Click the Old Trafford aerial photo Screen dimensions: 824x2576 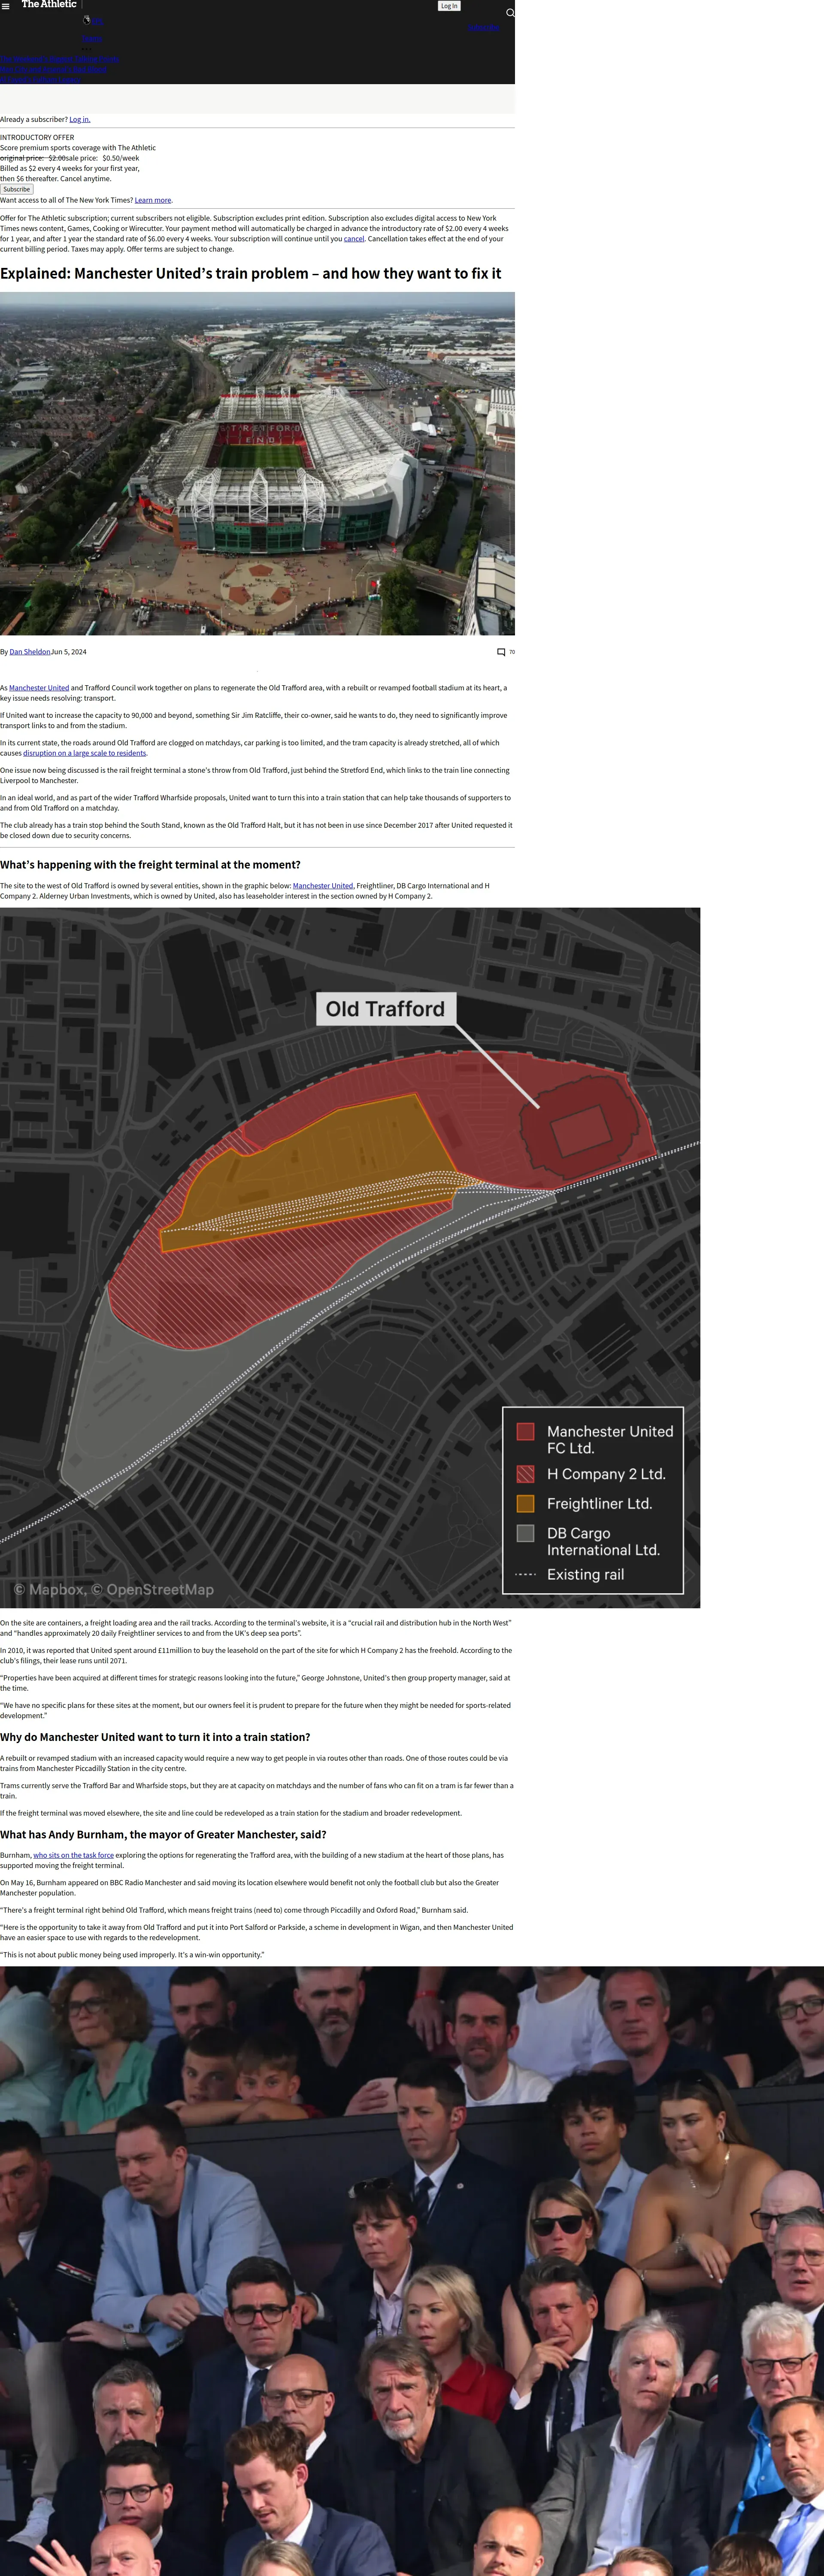pyautogui.click(x=257, y=463)
